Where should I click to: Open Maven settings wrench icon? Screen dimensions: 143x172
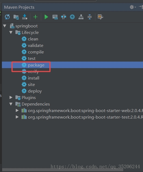point(100,17)
